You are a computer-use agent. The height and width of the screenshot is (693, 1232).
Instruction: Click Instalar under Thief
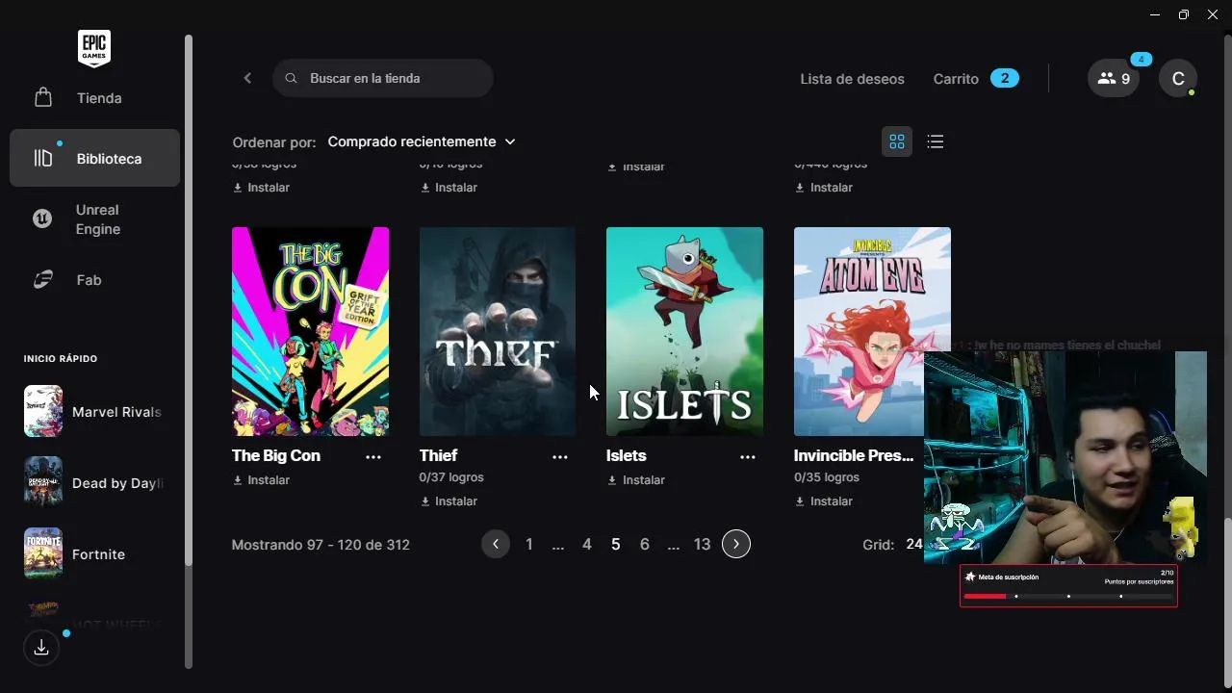coord(449,500)
